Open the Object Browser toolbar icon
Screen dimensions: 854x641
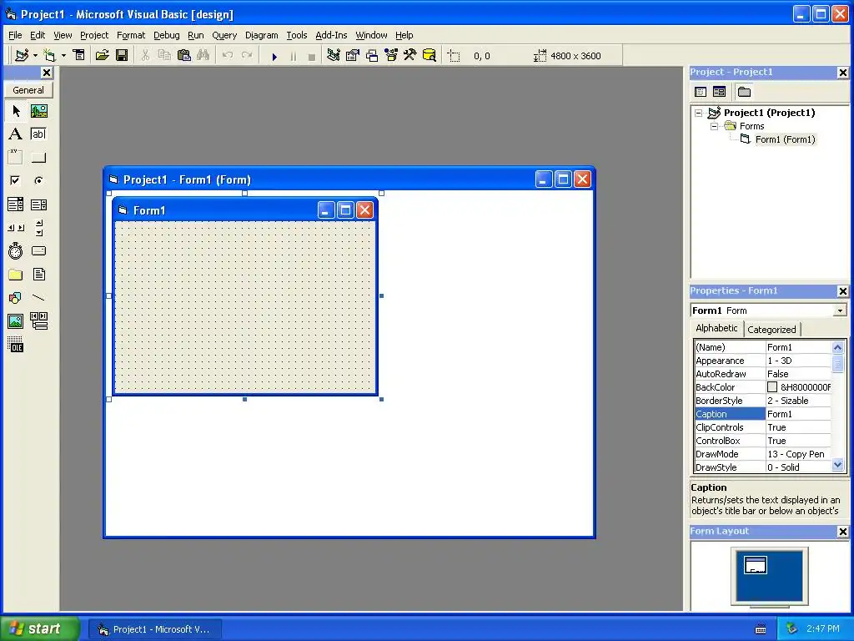click(391, 55)
